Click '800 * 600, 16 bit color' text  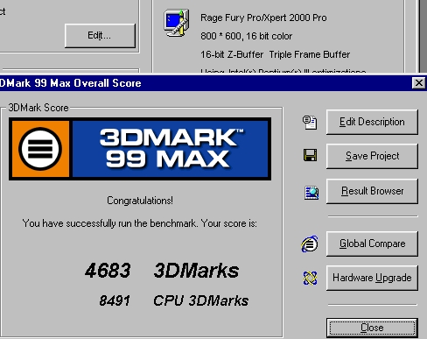coord(246,36)
